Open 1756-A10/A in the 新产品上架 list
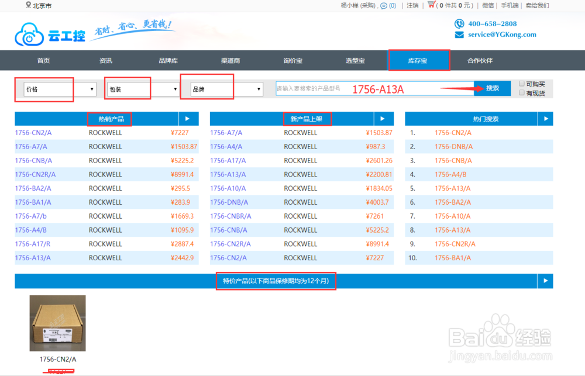 (228, 188)
